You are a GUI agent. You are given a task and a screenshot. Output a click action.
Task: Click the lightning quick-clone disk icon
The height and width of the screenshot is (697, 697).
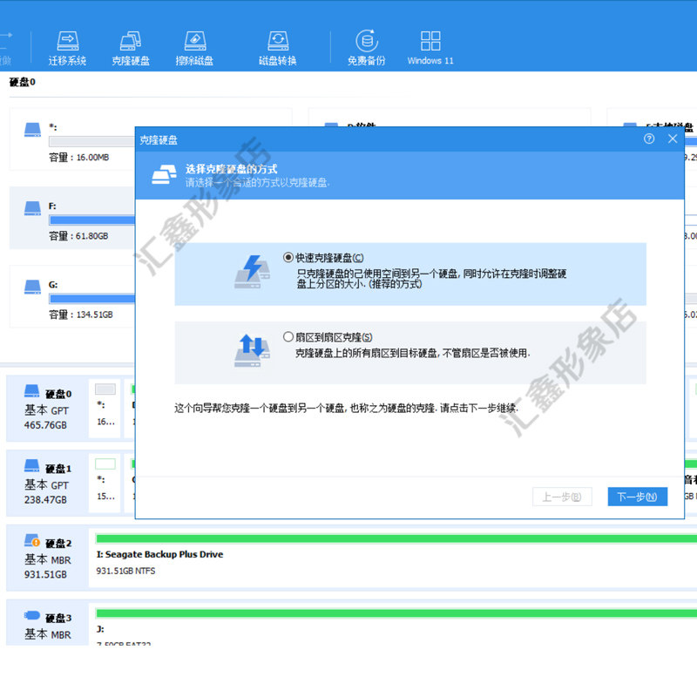[253, 270]
